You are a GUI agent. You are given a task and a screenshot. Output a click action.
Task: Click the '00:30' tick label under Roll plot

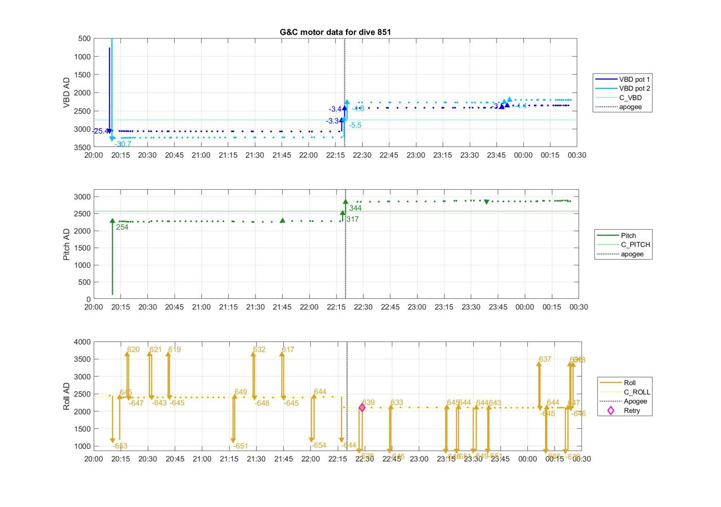pos(581,459)
